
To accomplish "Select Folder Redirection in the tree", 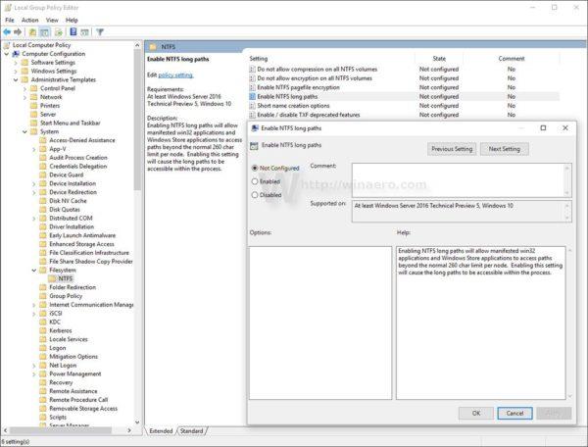I will point(73,287).
